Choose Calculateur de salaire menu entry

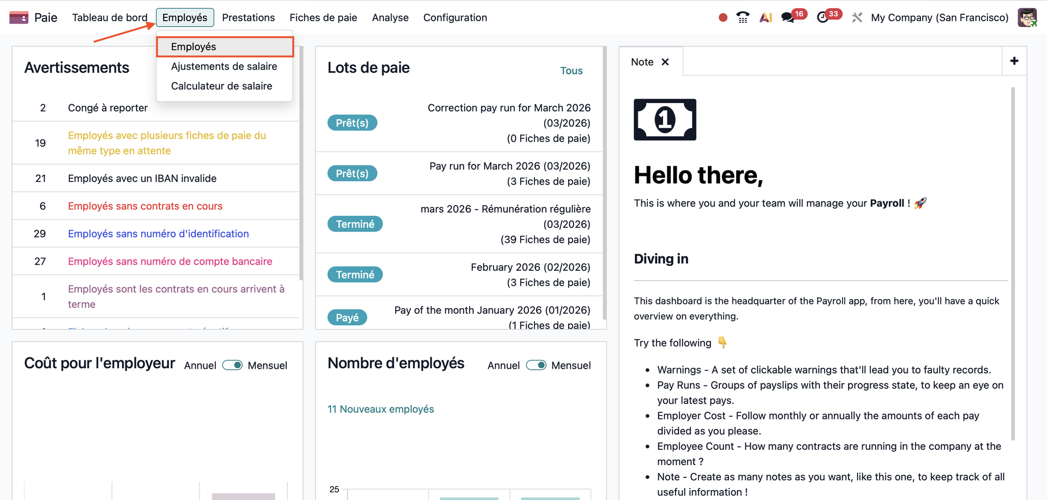tap(221, 86)
